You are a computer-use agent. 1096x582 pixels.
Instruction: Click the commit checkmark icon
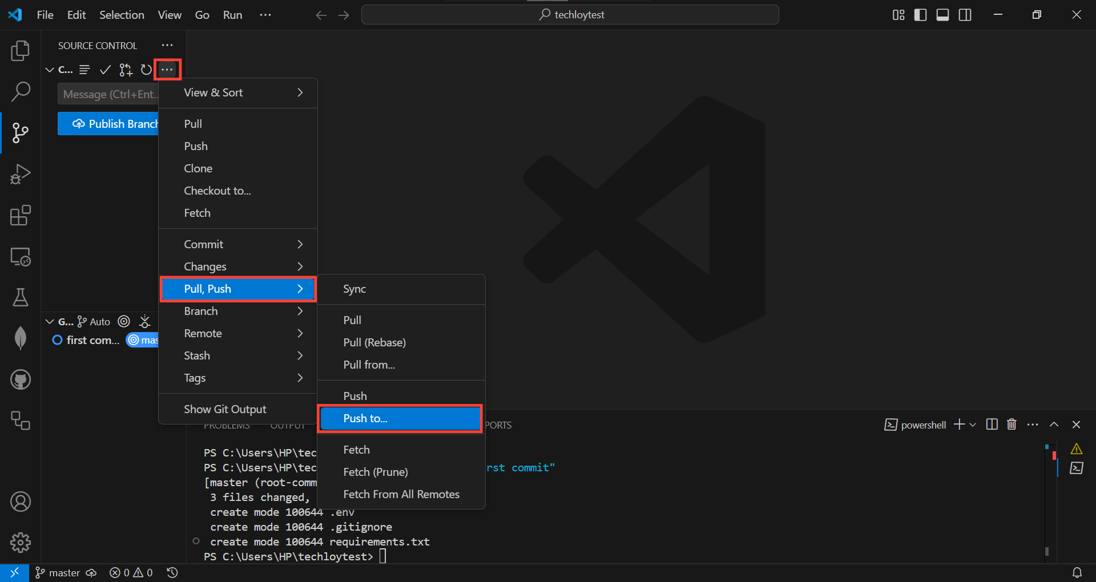[x=104, y=70]
